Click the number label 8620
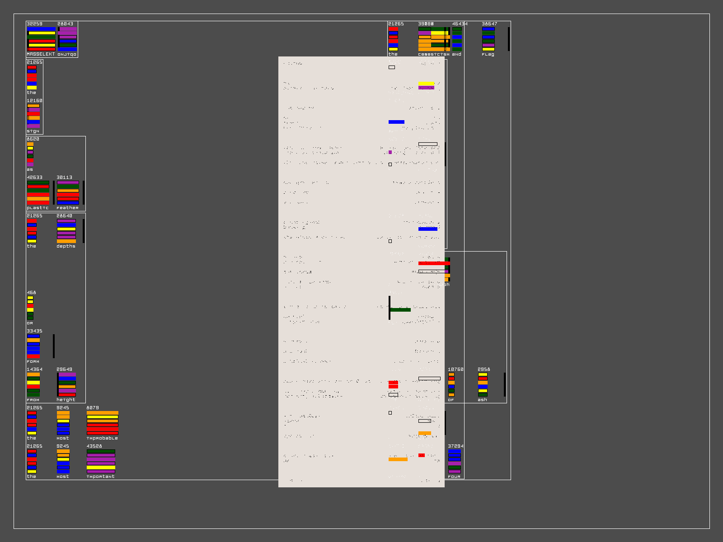Image resolution: width=723 pixels, height=542 pixels. point(33,139)
